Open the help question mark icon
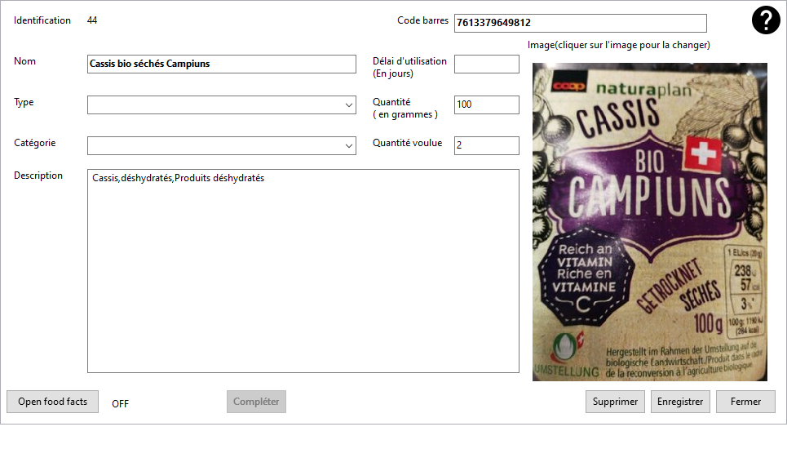Screen dimensions: 787x449 [766, 20]
